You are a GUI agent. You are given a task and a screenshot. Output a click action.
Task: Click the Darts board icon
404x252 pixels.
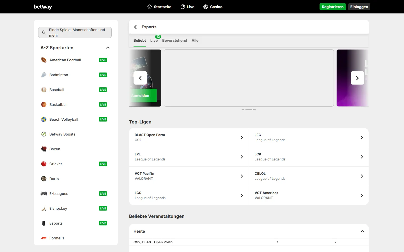[44, 179]
